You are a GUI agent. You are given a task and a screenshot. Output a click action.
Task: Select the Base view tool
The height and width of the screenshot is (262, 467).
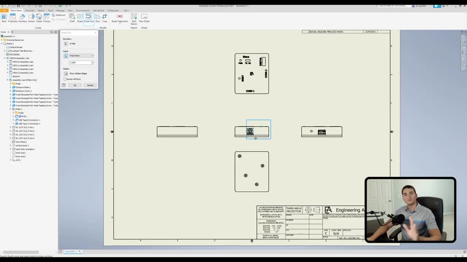[4, 17]
